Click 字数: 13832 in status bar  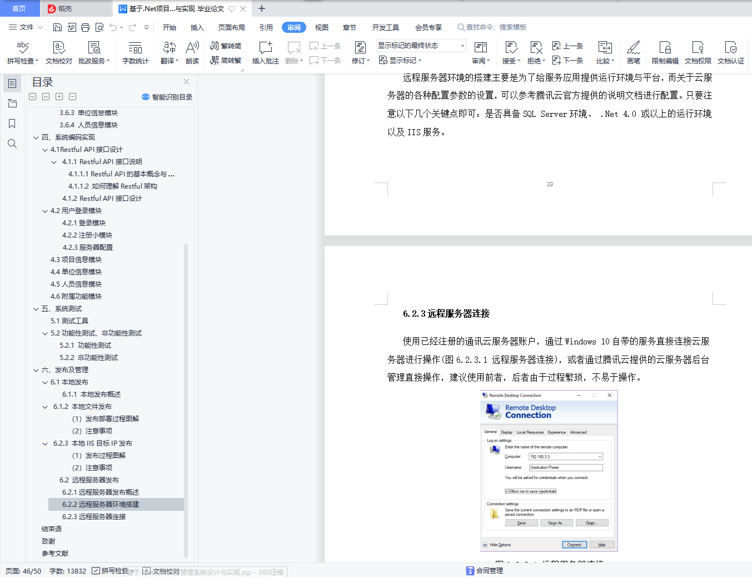point(68,571)
